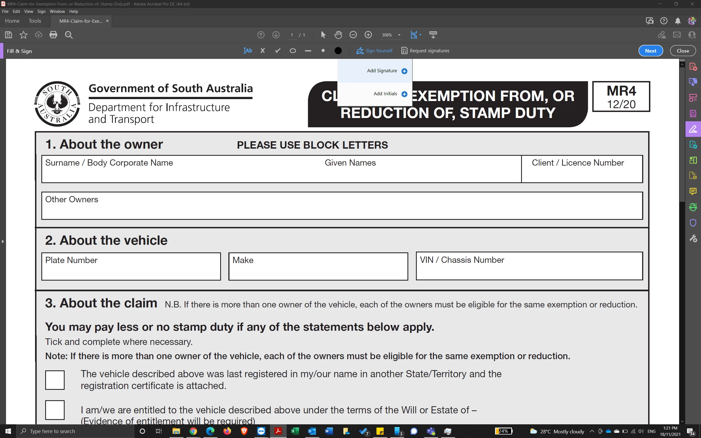The height and width of the screenshot is (438, 701).
Task: Click the Hand pan tool
Action: 338,35
